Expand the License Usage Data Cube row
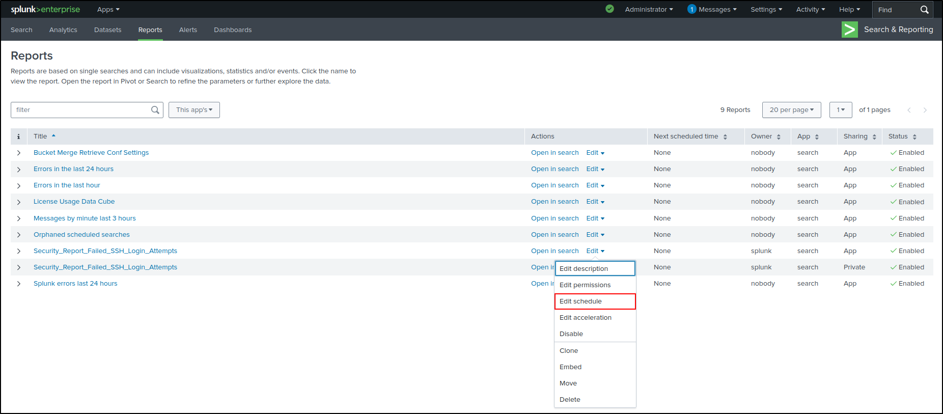 [19, 202]
